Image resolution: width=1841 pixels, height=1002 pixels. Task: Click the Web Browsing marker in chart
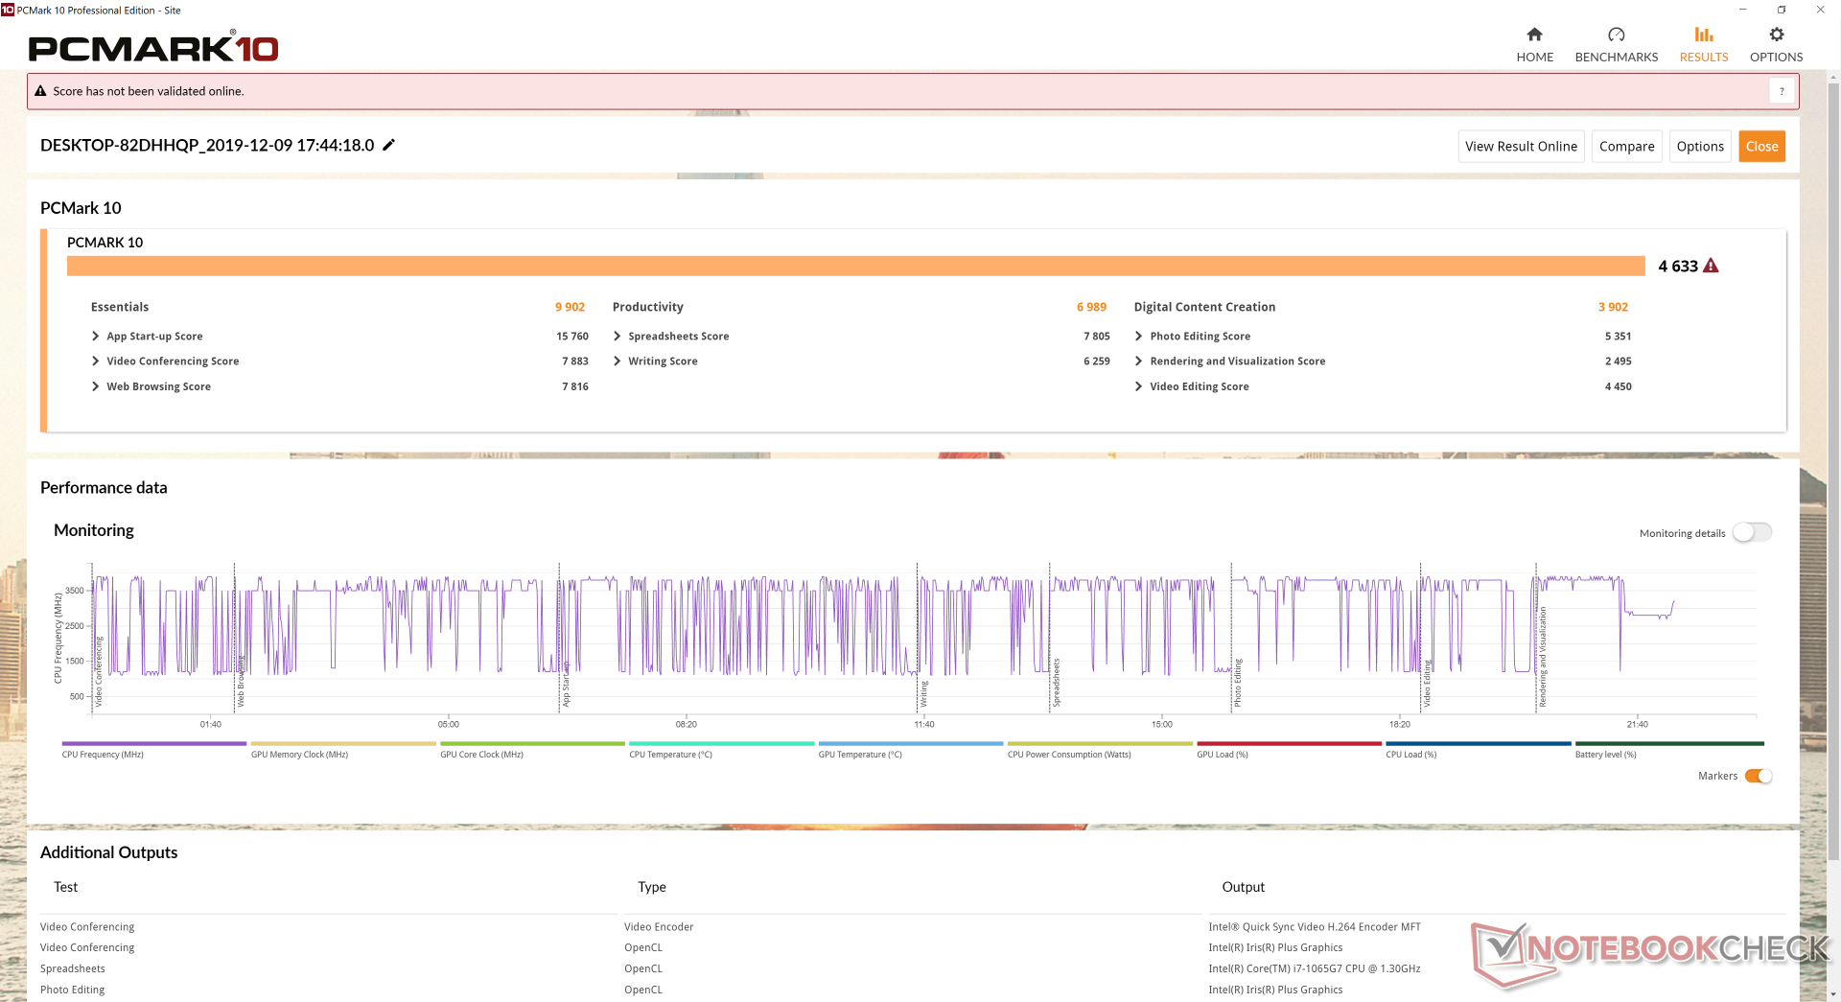[241, 682]
